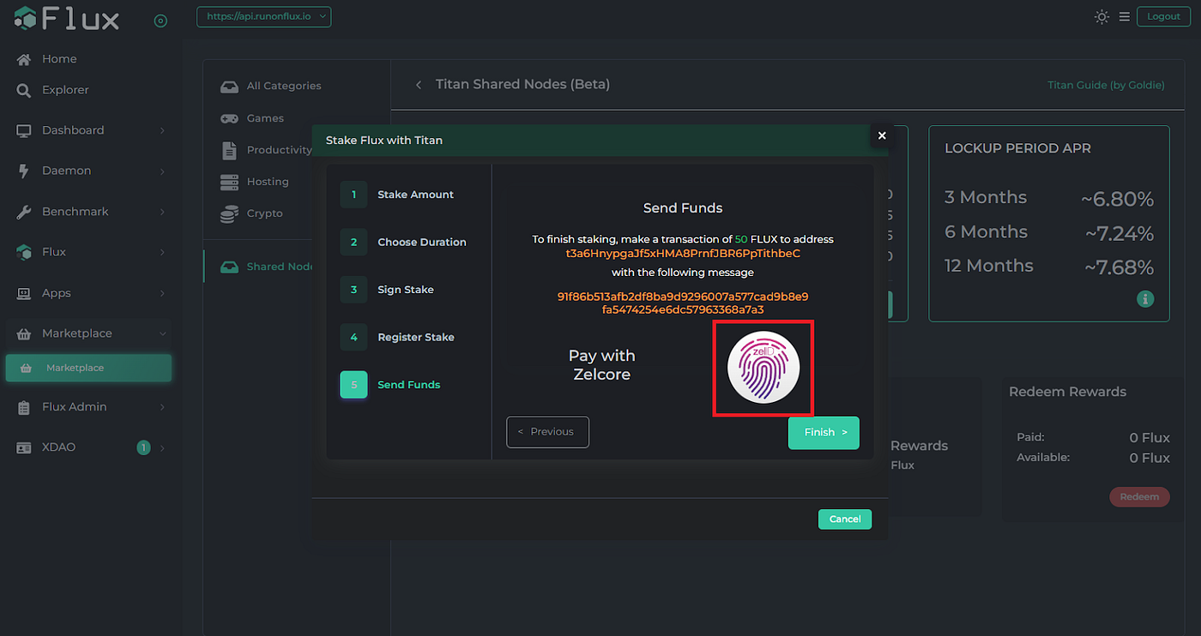Click the Daemon lightning bolt icon
Screen dimensions: 1201x636
24,171
